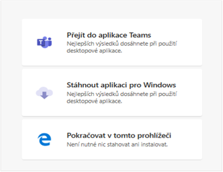Viewport: 223px width, 172px height.
Task: Click the purple Microsoft Teams logo icon
Action: [44, 42]
